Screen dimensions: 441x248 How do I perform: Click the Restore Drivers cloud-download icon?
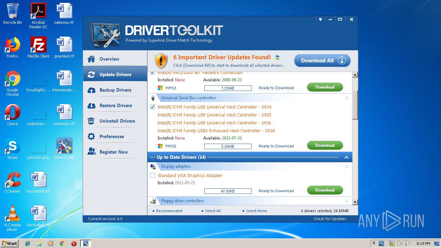click(91, 105)
